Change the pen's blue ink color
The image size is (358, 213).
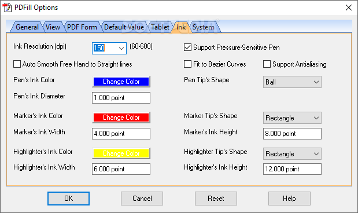[121, 82]
